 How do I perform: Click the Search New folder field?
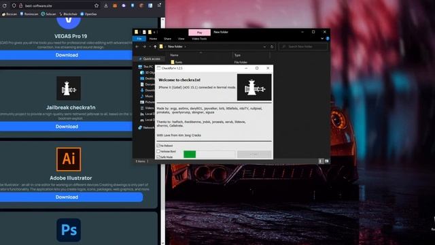pyautogui.click(x=303, y=47)
